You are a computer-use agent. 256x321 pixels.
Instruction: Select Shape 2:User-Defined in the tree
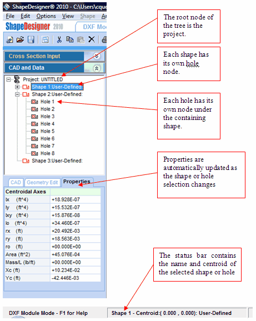pyautogui.click(x=57, y=94)
